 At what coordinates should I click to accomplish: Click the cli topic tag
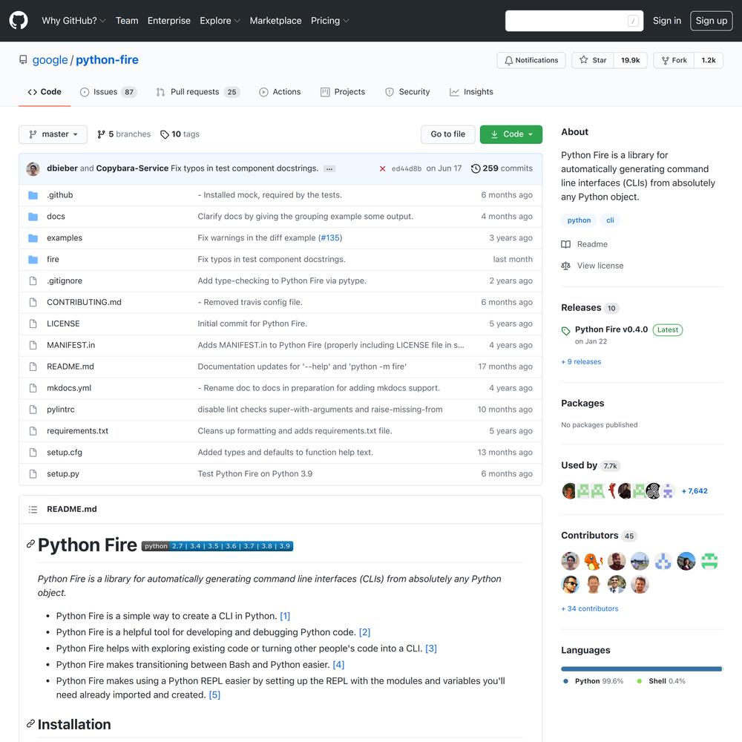point(610,220)
